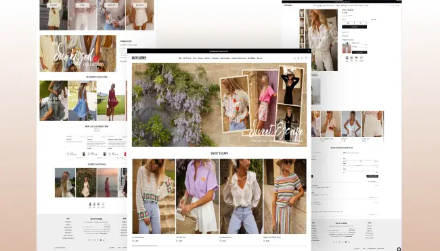Open the grey ruffle dress collection tile

pos(53,101)
